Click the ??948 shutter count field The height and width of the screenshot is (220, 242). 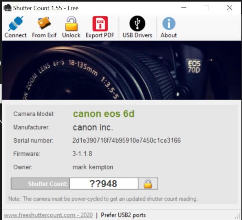[x=104, y=183]
